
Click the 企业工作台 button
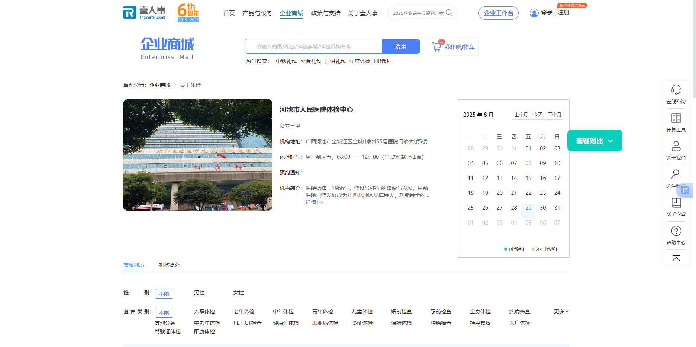[x=499, y=13]
